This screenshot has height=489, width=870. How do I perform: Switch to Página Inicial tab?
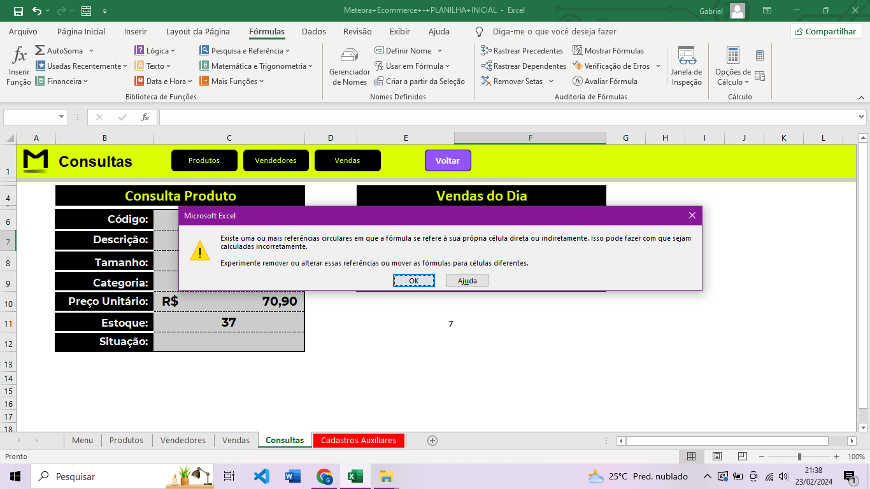(x=82, y=31)
